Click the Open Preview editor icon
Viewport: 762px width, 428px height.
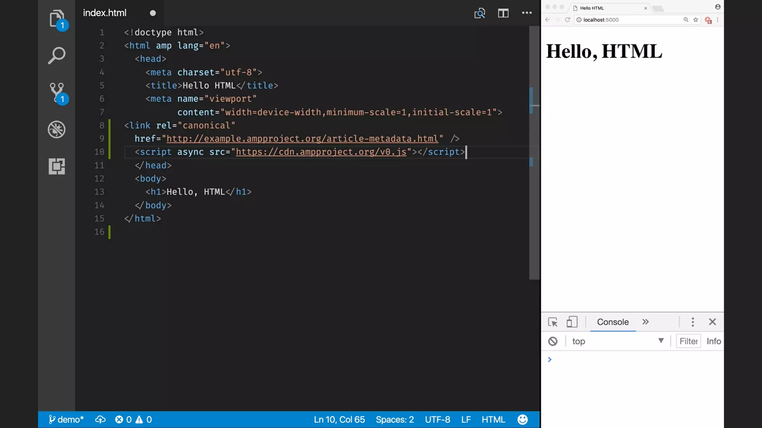click(x=480, y=13)
